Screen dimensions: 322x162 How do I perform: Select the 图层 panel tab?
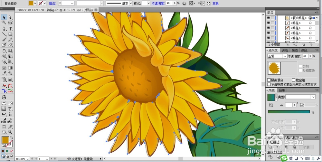point(270,13)
